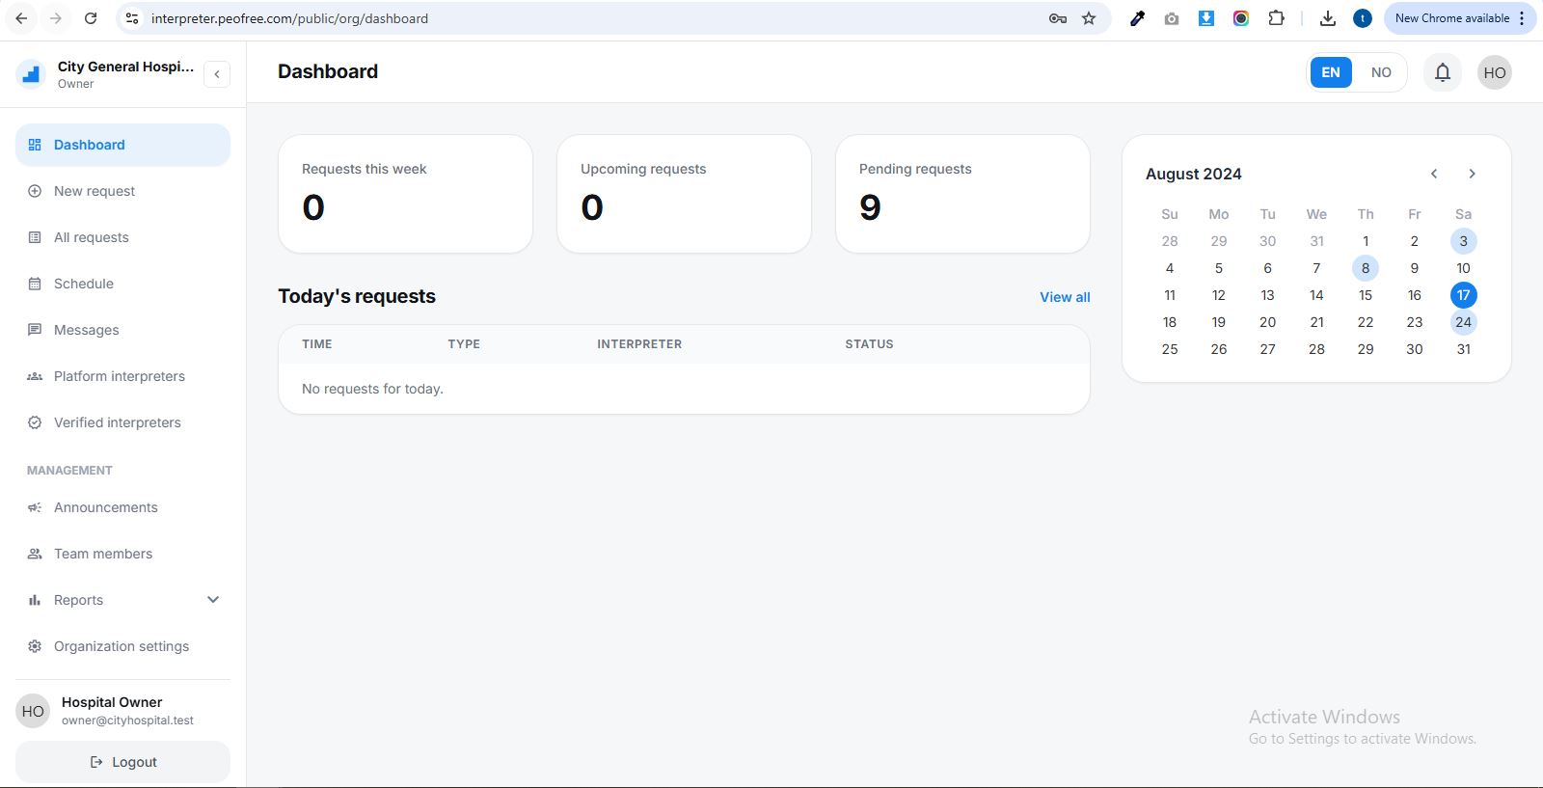This screenshot has width=1543, height=788.
Task: Select August 24 on the calendar
Action: tap(1463, 322)
